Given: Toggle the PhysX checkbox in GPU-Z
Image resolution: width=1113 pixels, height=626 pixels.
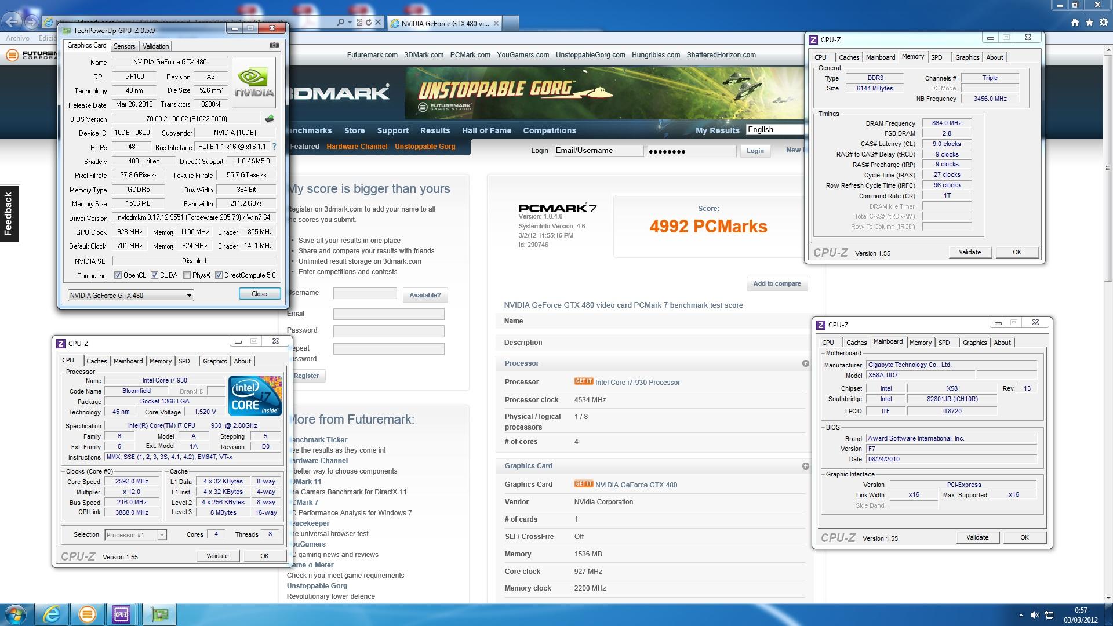Looking at the screenshot, I should pyautogui.click(x=187, y=275).
